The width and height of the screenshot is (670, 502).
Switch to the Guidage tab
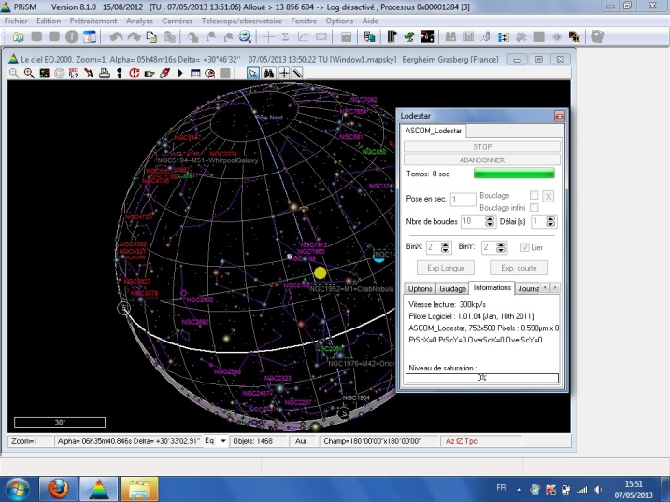pyautogui.click(x=452, y=288)
